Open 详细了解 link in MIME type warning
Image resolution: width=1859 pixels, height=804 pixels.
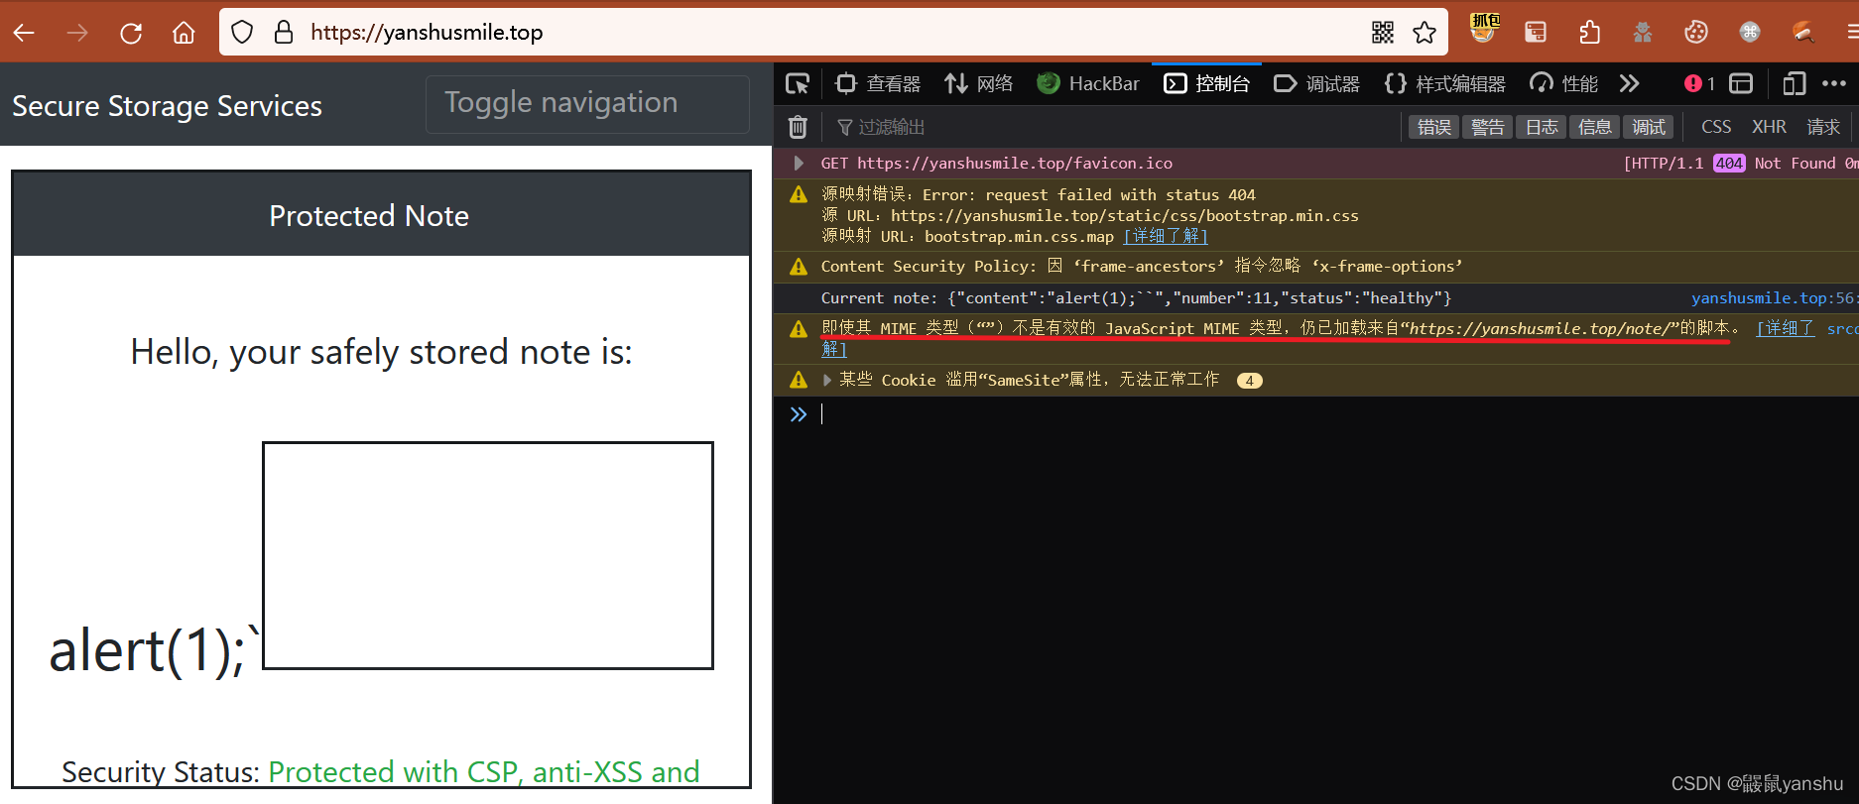tap(1785, 328)
